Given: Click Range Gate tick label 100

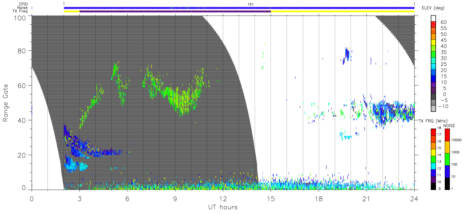Looking at the screenshot, I should click(x=20, y=17).
